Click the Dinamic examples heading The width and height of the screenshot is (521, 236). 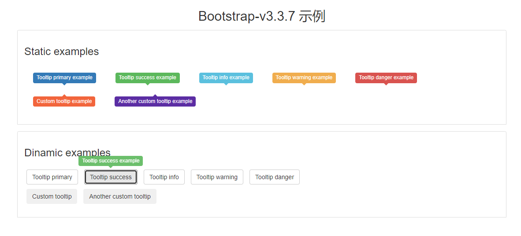[x=67, y=152]
